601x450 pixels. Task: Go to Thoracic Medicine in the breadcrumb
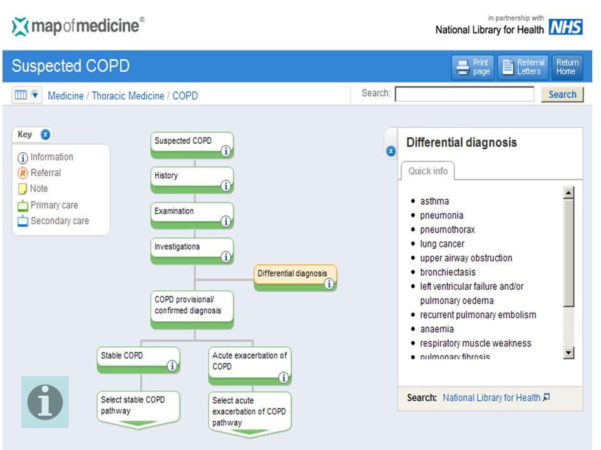[x=128, y=96]
